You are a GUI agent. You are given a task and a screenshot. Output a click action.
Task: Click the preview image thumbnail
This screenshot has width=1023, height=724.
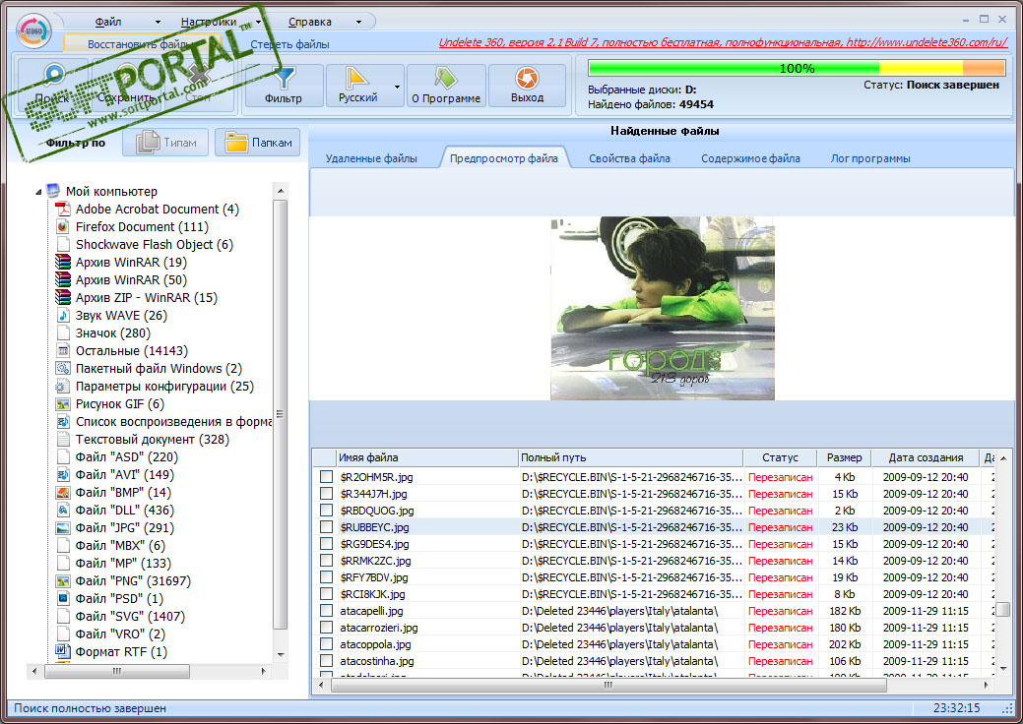663,308
